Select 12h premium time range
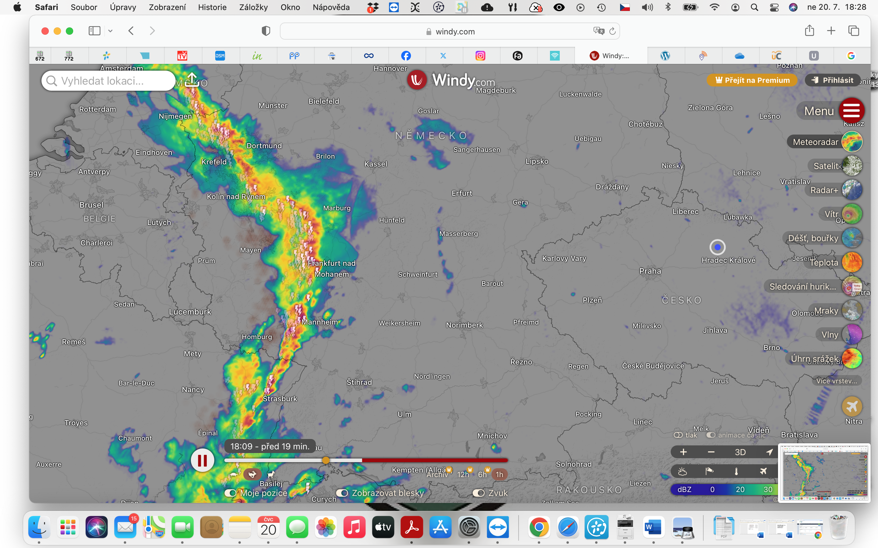878x548 pixels. pyautogui.click(x=463, y=474)
